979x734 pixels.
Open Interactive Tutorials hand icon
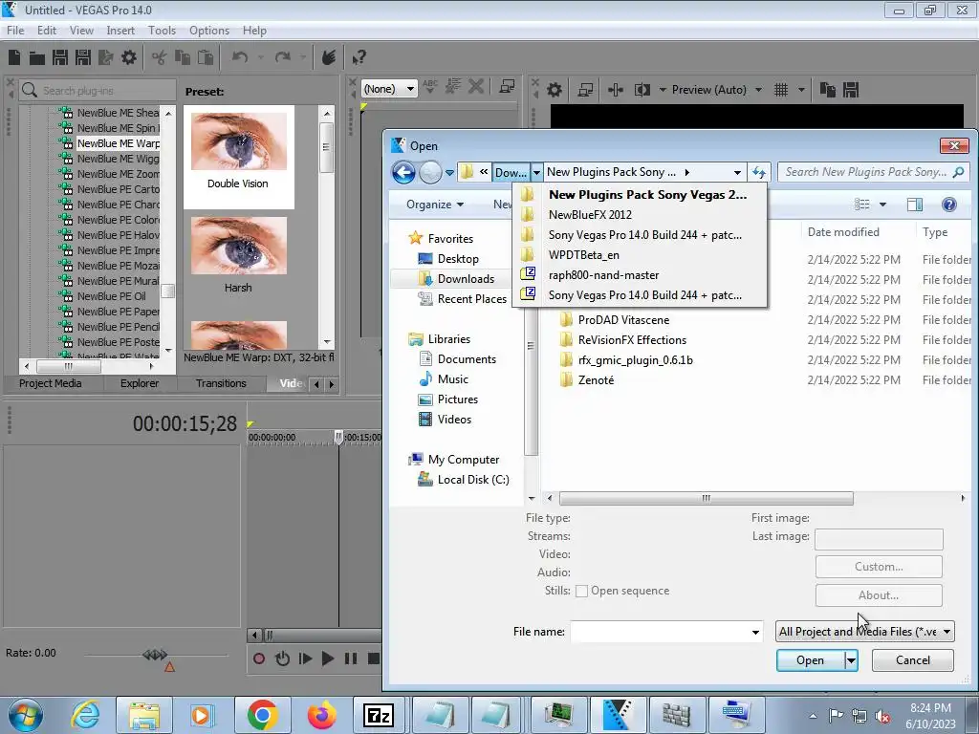pyautogui.click(x=329, y=57)
